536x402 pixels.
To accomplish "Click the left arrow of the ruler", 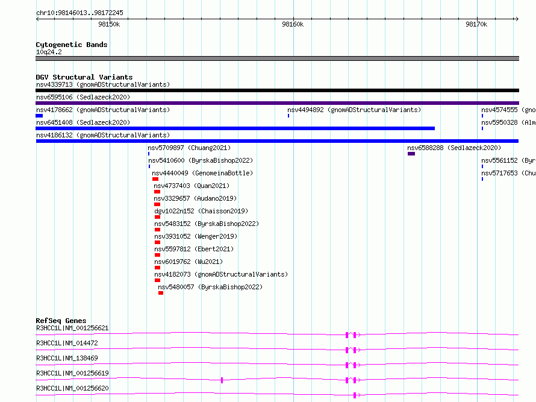I will pyautogui.click(x=37, y=19).
